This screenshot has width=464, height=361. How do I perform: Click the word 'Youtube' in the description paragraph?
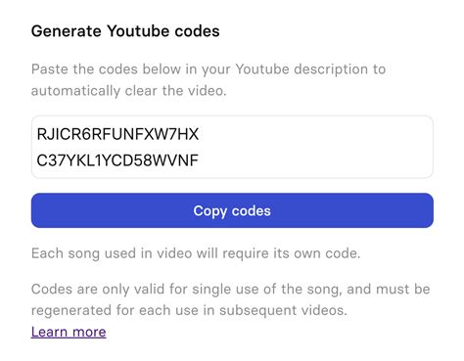[262, 69]
